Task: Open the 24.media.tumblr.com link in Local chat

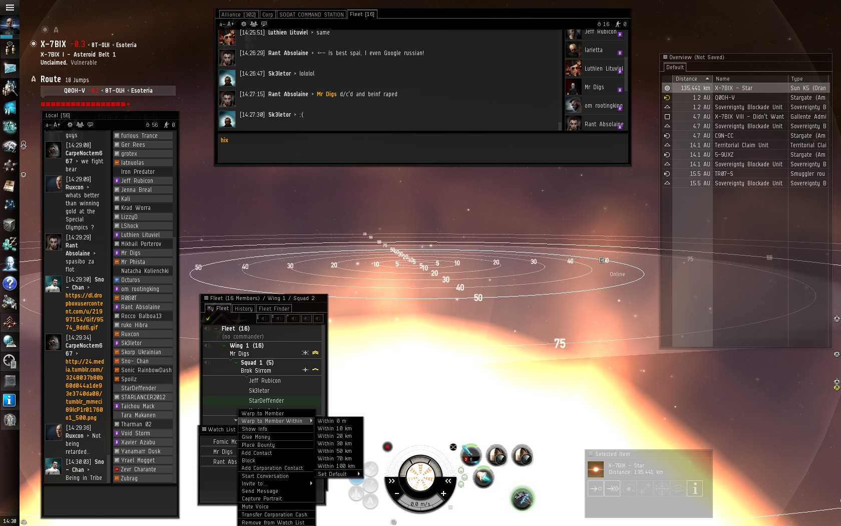Action: click(85, 390)
